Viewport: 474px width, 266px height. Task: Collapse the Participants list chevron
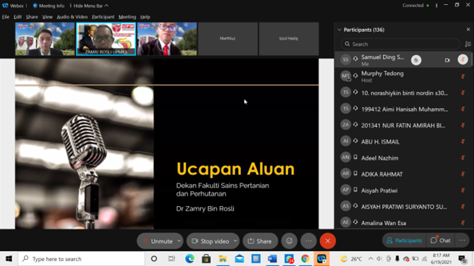340,30
